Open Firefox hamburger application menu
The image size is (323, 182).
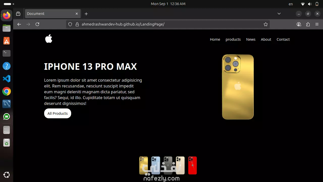click(x=317, y=24)
